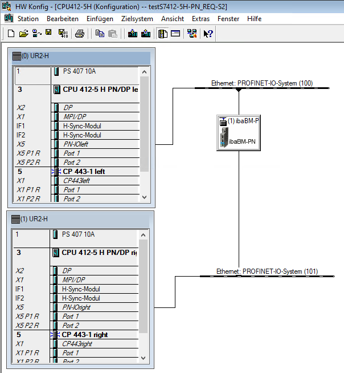Open the Extras menu
Viewport: 344px width, 373px height.
tap(200, 19)
